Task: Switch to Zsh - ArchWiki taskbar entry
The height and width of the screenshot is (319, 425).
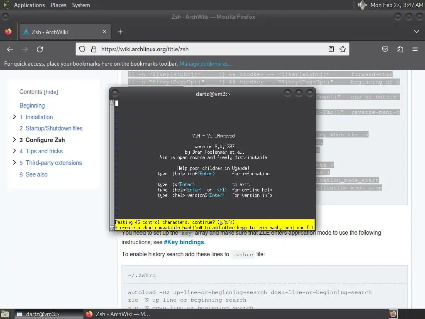Action: (118, 314)
